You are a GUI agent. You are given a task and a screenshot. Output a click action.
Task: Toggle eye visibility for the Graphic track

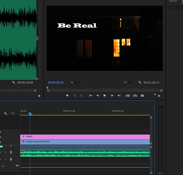pos(1,137)
